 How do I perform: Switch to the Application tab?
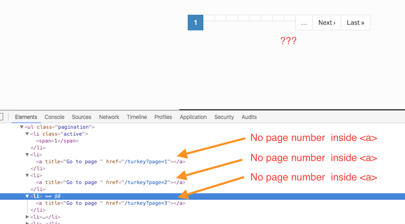[193, 117]
